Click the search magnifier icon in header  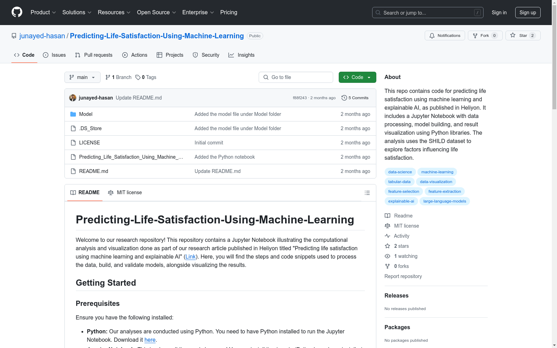pyautogui.click(x=378, y=13)
